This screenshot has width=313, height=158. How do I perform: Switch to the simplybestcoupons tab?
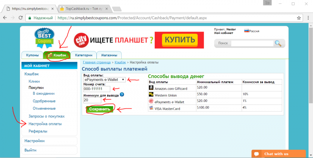[x=30, y=9]
